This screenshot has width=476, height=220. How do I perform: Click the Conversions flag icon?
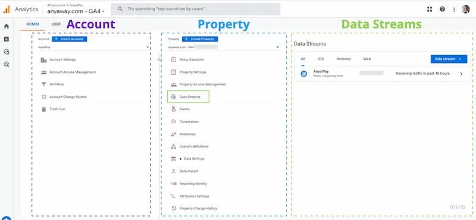[174, 122]
